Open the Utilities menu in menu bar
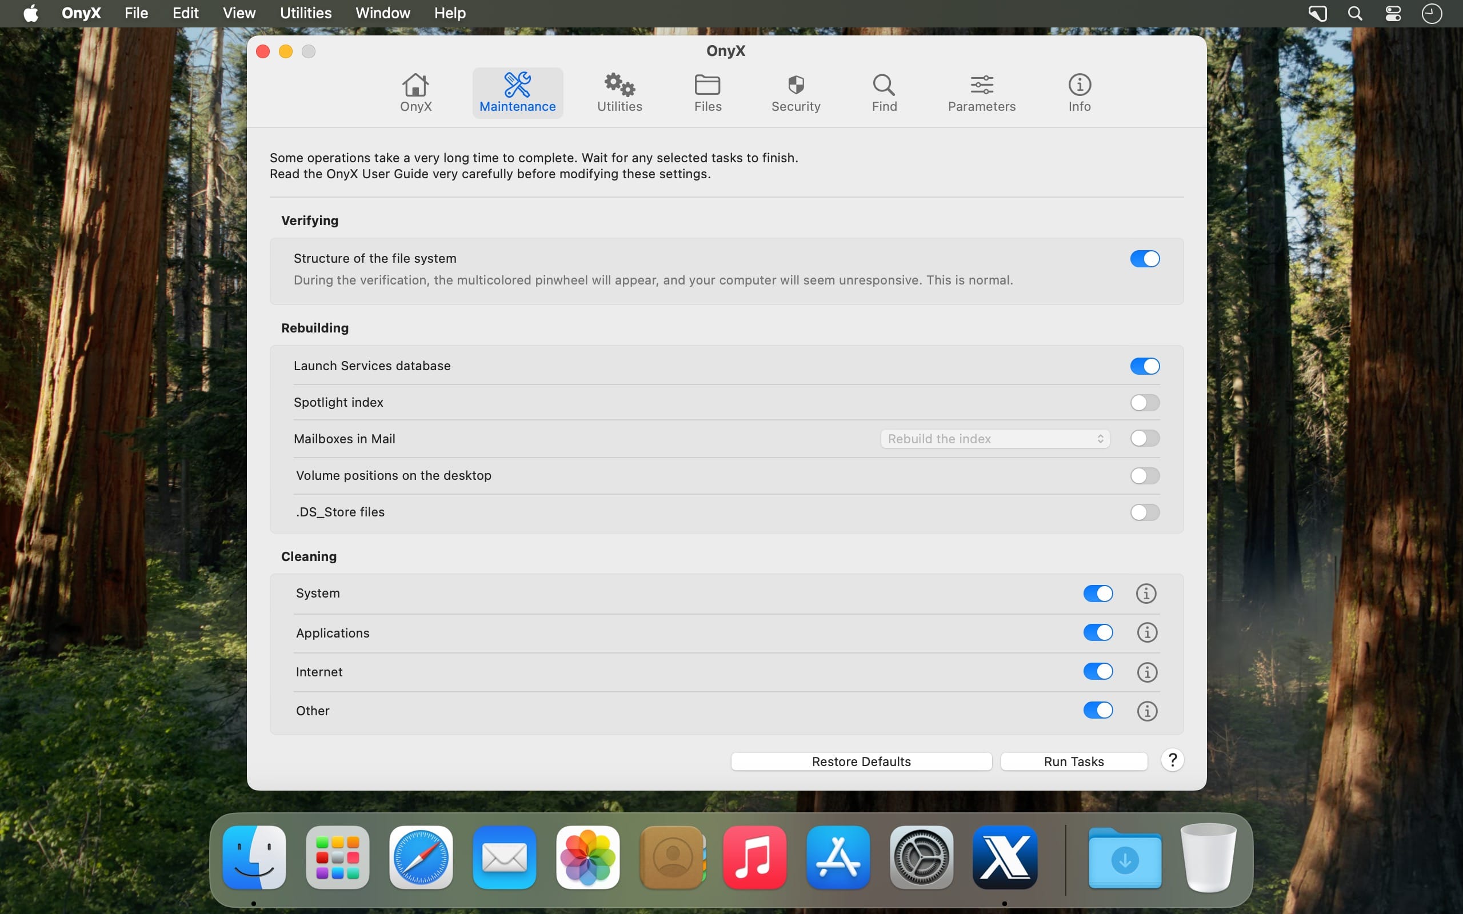Viewport: 1463px width, 914px height. pos(305,13)
